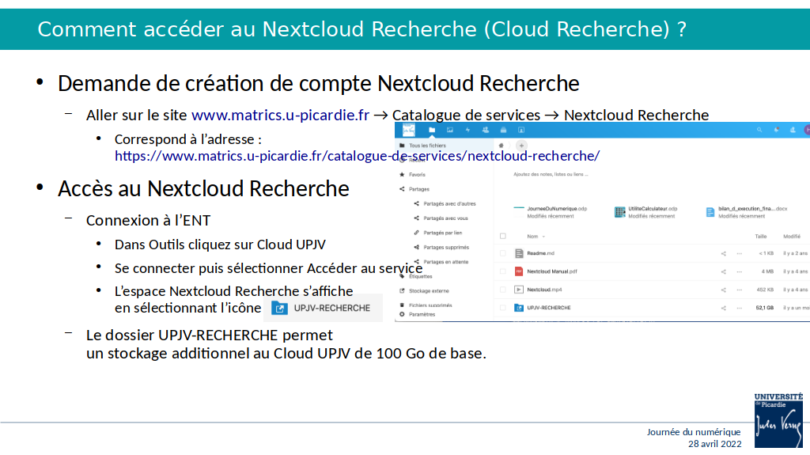Tick the checkbox for Nextcloud.mp4
This screenshot has height=455, width=810.
502,290
